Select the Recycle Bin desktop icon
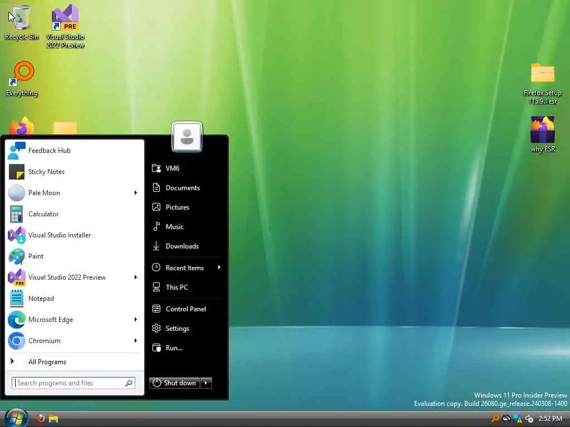The image size is (570, 427). coord(21,22)
